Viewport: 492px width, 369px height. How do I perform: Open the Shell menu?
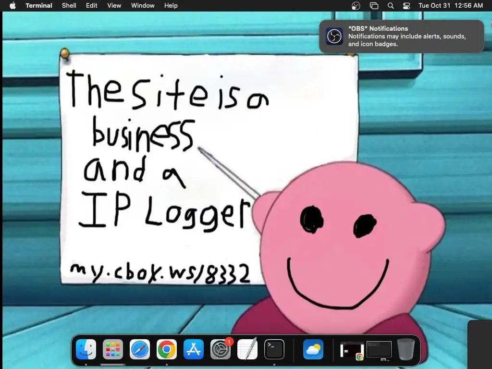point(69,6)
